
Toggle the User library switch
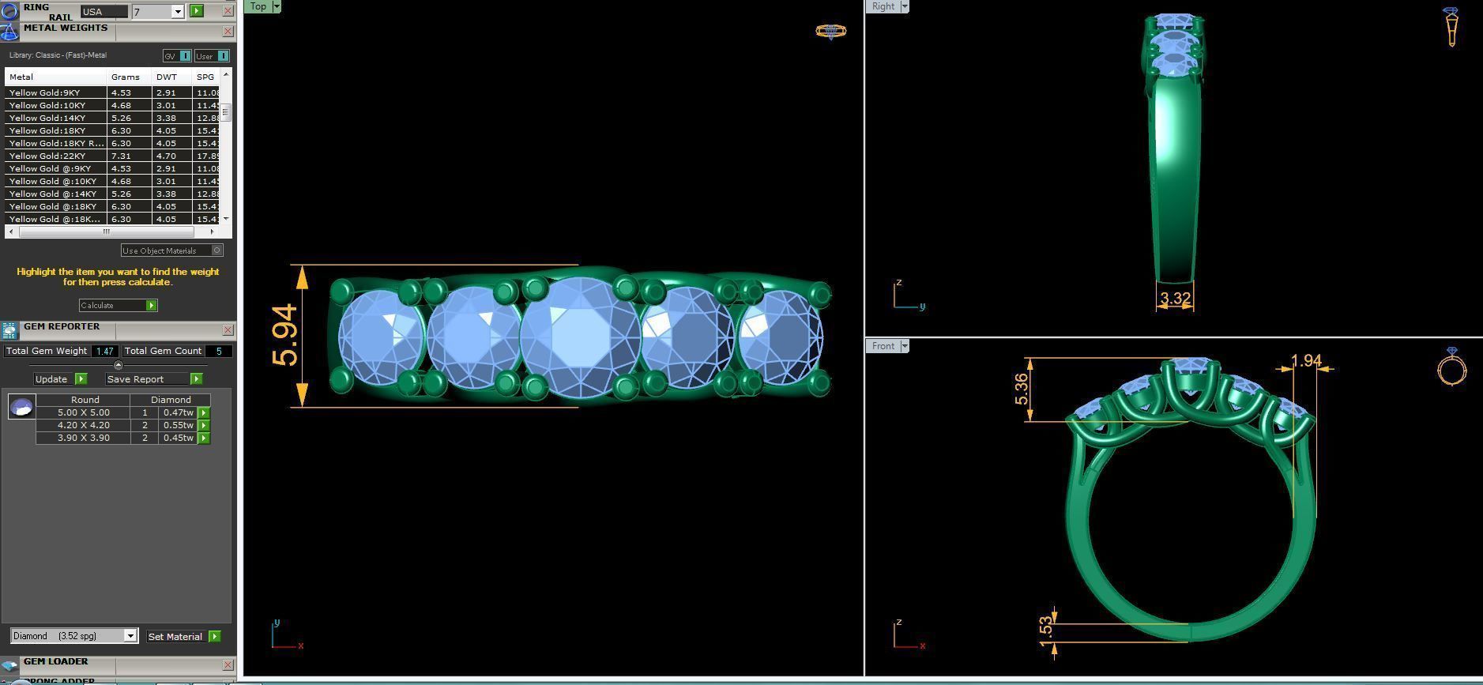213,56
